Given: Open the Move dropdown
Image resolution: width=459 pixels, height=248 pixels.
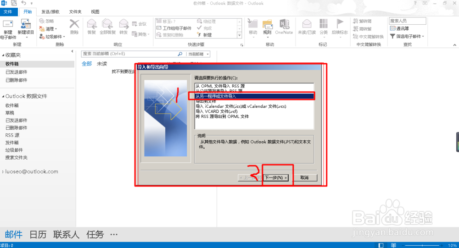Looking at the screenshot, I should [253, 29].
